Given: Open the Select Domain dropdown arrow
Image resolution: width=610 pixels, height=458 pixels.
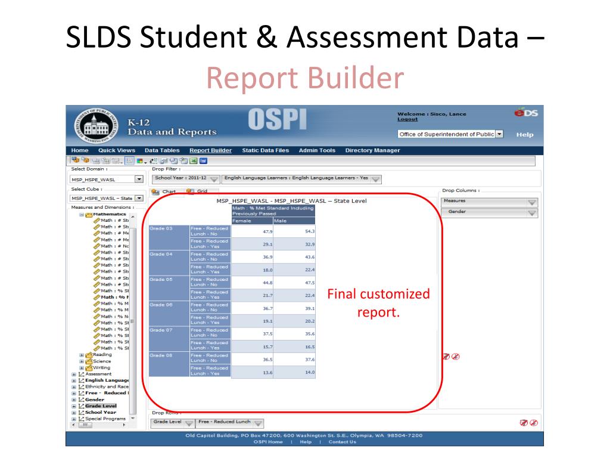Looking at the screenshot, I should [139, 179].
